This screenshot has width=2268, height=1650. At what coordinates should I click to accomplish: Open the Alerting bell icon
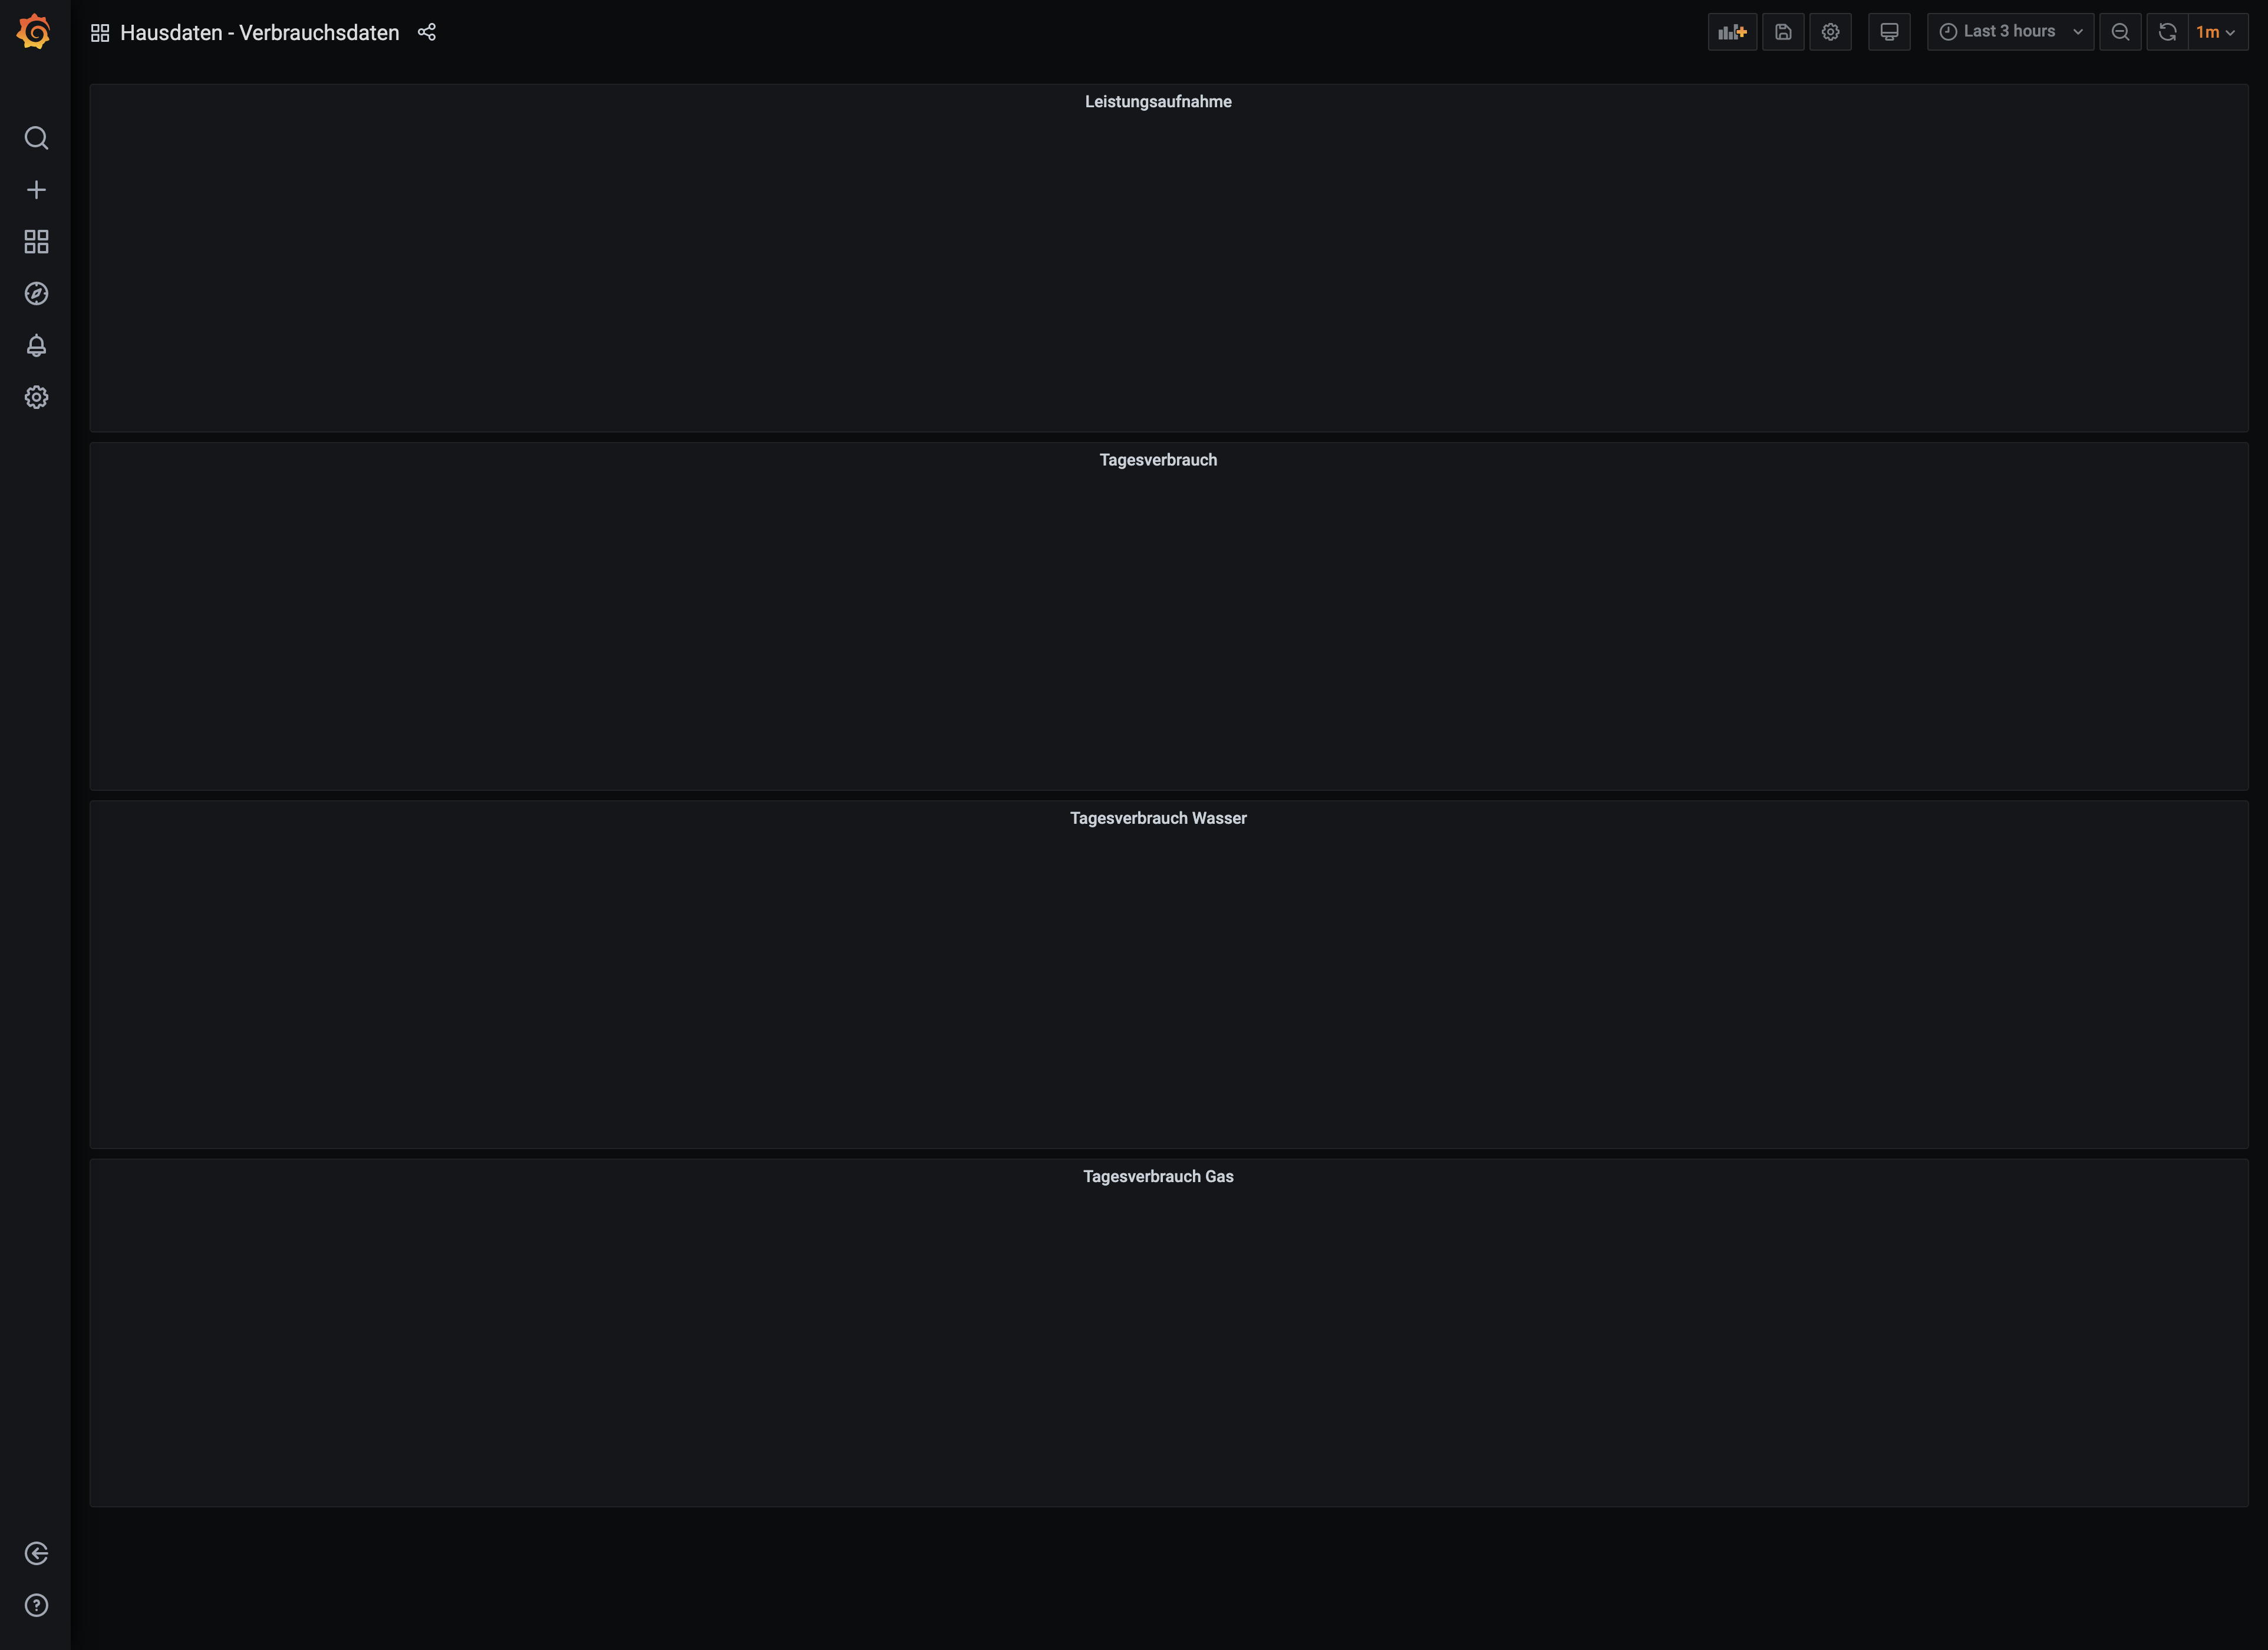36,346
